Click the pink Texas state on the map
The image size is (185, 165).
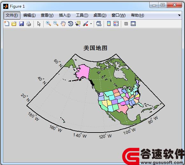coord(123,108)
